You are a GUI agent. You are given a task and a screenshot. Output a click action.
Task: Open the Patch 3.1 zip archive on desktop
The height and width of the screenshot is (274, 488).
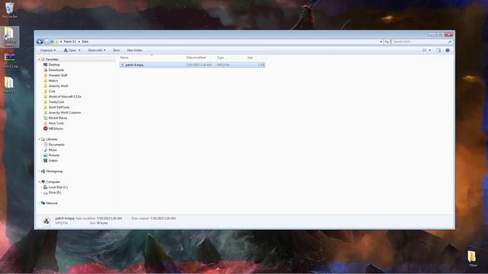(x=10, y=59)
